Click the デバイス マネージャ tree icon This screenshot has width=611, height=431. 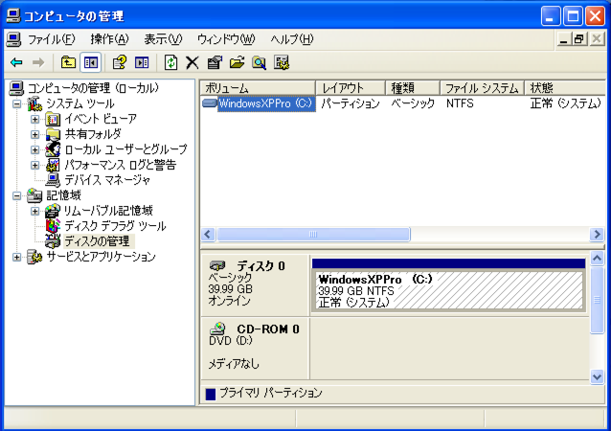tap(53, 180)
